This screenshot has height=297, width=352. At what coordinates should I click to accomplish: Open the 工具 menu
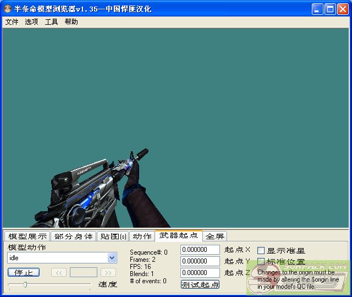(51, 22)
